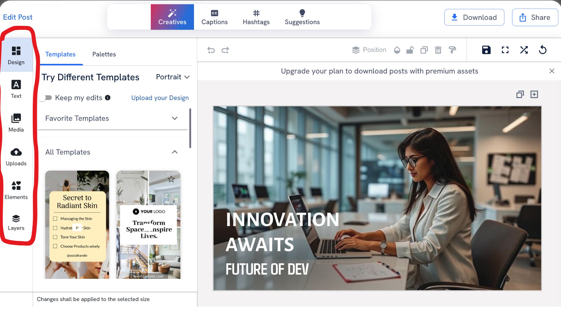Check the Massaging the Skin checkbox

coord(55,219)
